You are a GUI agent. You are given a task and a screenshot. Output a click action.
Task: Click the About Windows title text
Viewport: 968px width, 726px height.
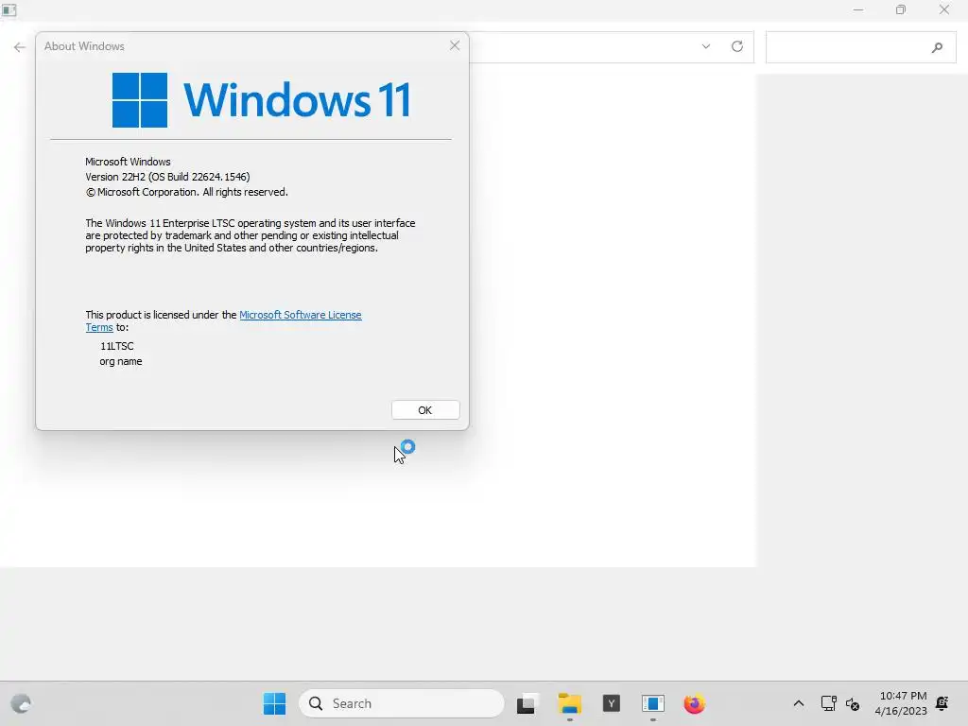point(84,46)
